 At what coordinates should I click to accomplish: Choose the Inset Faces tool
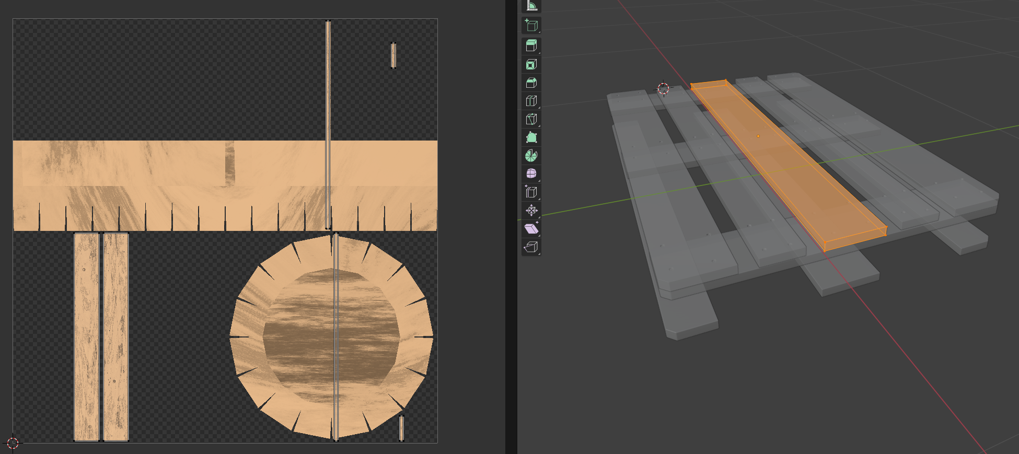(x=531, y=64)
